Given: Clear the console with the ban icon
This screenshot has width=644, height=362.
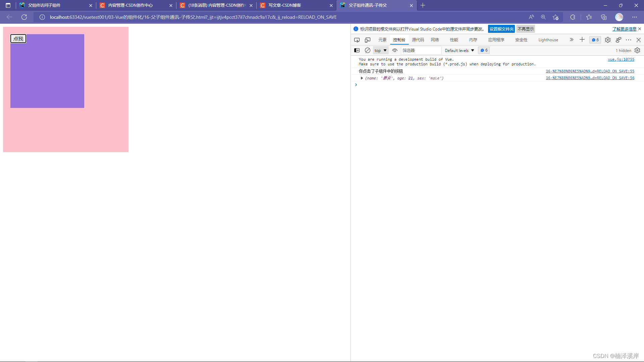Looking at the screenshot, I should tap(368, 50).
